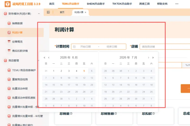Pick June 1 in the calendar
Image resolution: width=190 pixels, height=126 pixels.
tap(54, 71)
